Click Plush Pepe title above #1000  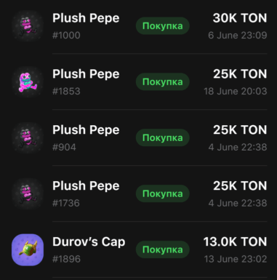click(x=86, y=18)
